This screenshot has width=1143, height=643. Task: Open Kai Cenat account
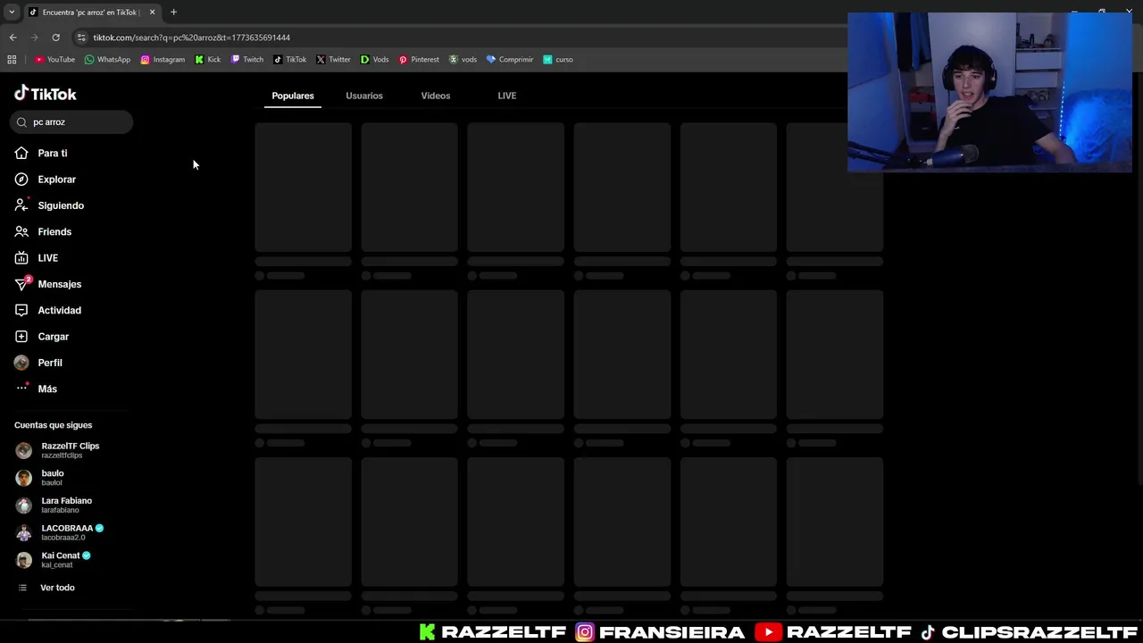pyautogui.click(x=54, y=560)
